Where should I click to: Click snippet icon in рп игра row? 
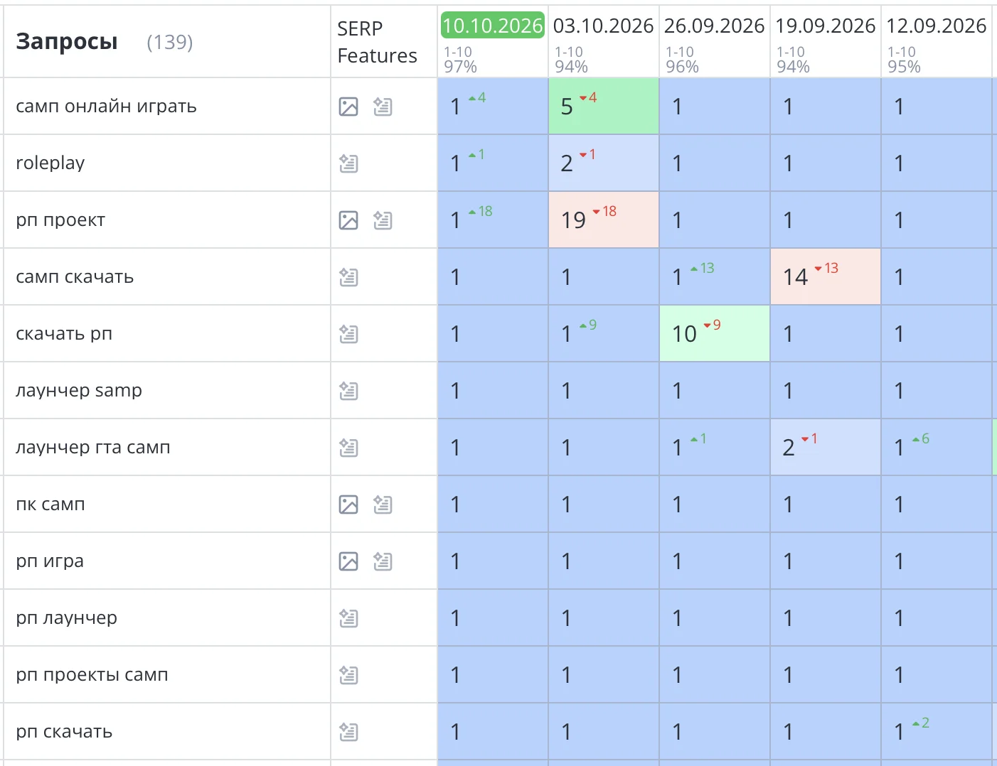pos(383,561)
